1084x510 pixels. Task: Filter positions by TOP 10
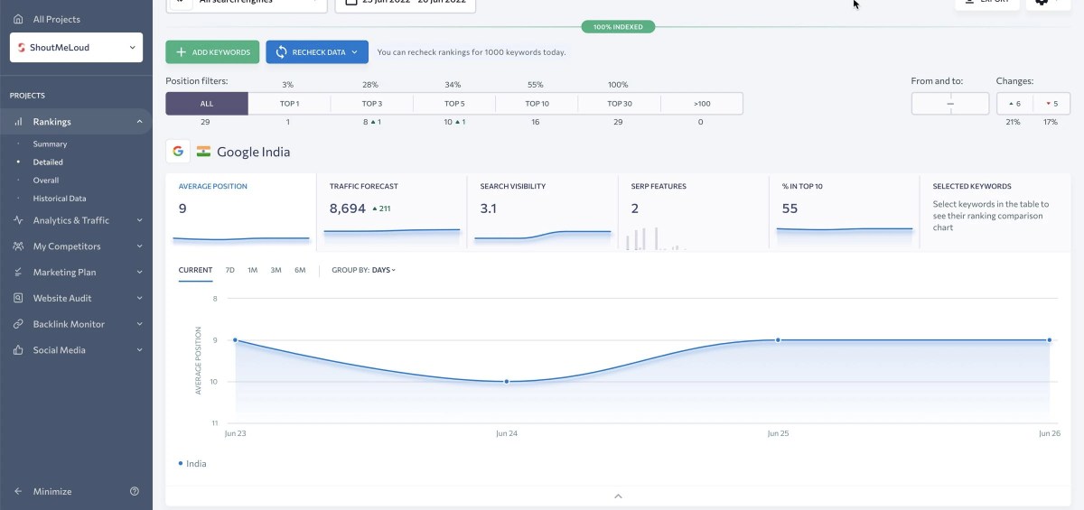(x=537, y=104)
